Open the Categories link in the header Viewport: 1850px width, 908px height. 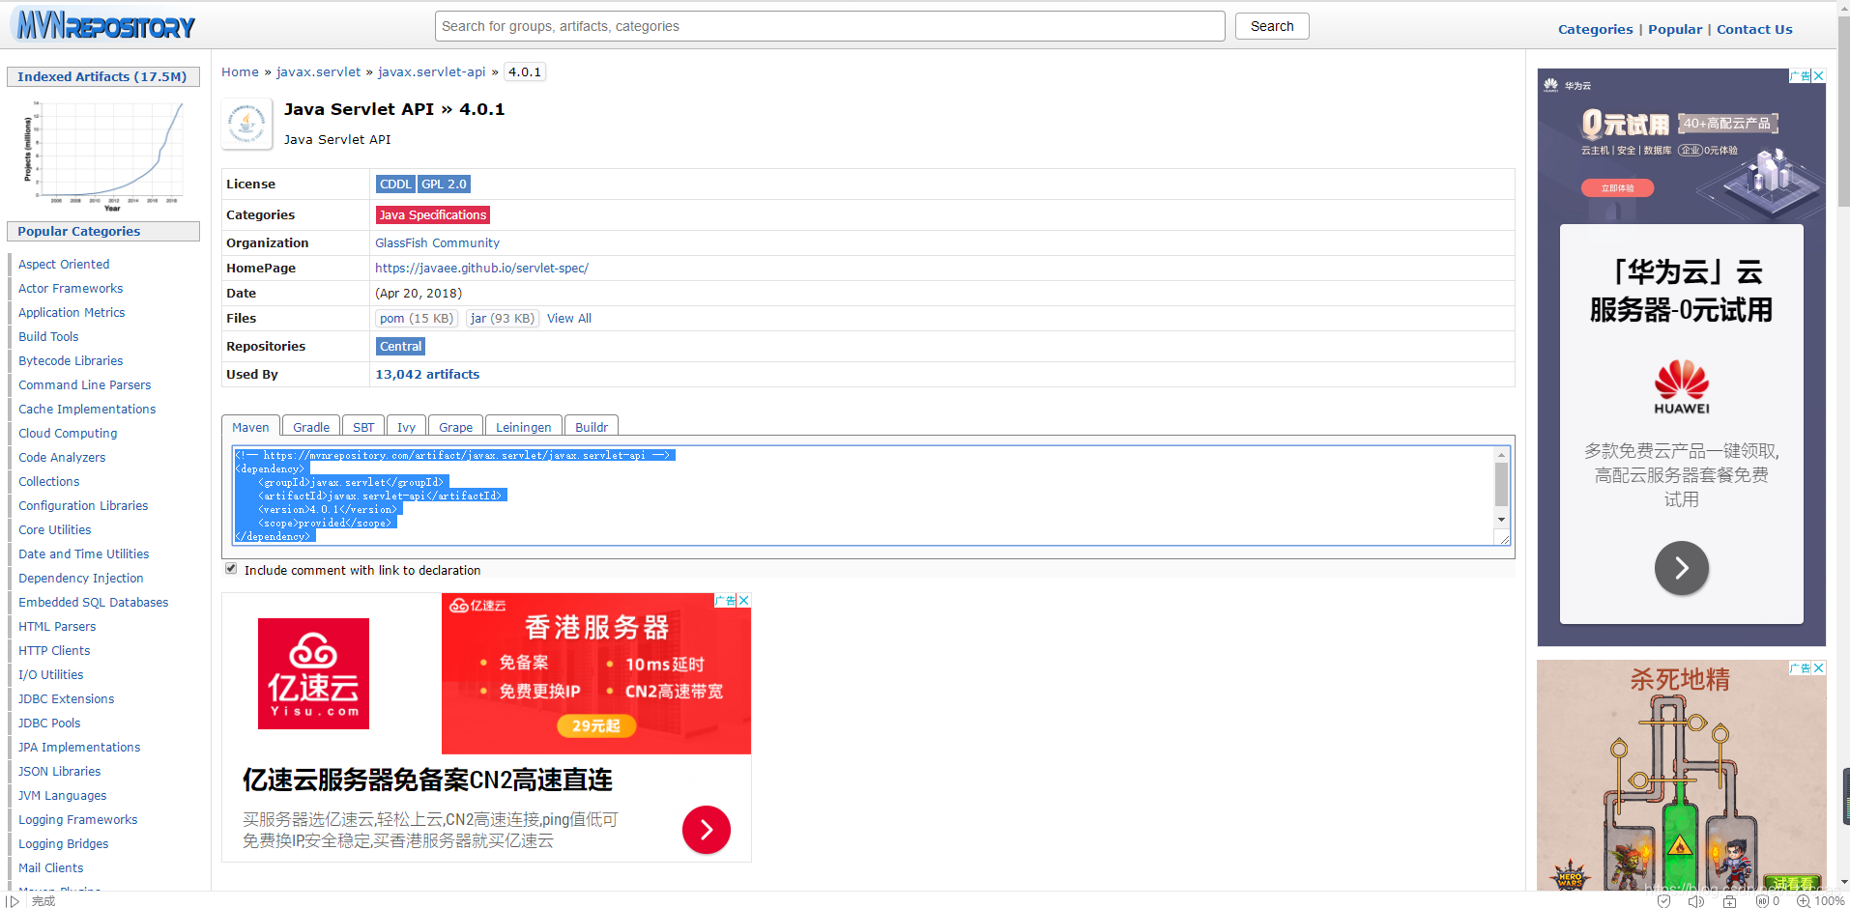1595,29
